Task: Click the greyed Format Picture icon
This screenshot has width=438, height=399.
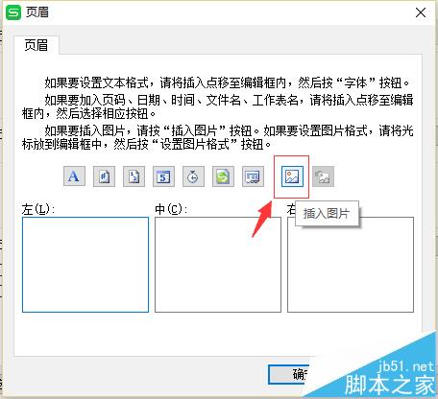Action: coord(323,176)
